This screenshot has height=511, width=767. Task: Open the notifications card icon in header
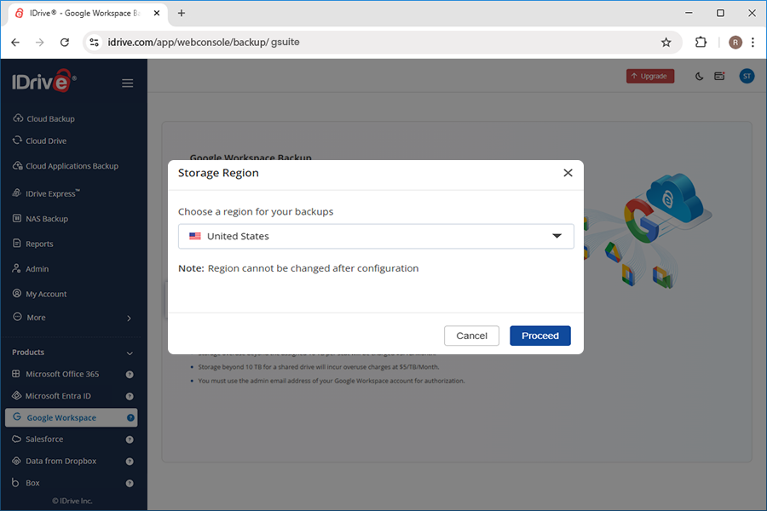pos(719,76)
